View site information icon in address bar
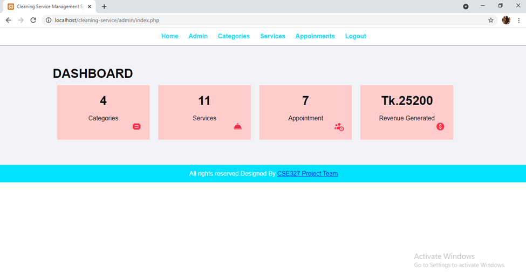This screenshot has height=279, width=526. 49,20
